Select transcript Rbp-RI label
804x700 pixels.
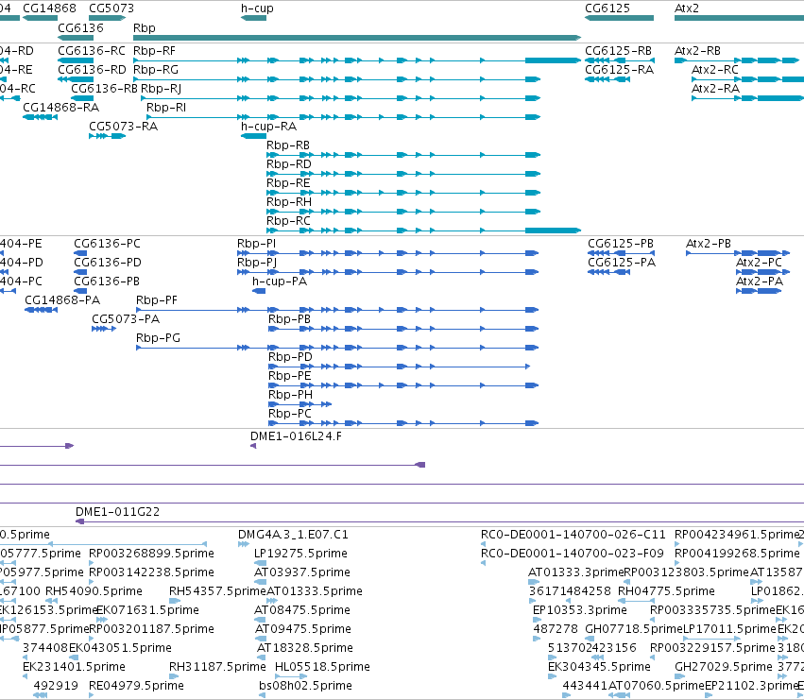click(x=166, y=108)
